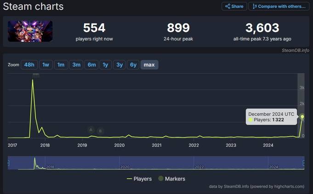Click the 2020 label in navigator
Screen dimensions: 313x194
point(125,167)
